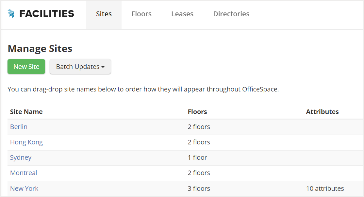Click the Site Name column header
This screenshot has width=364, height=197.
click(26, 112)
